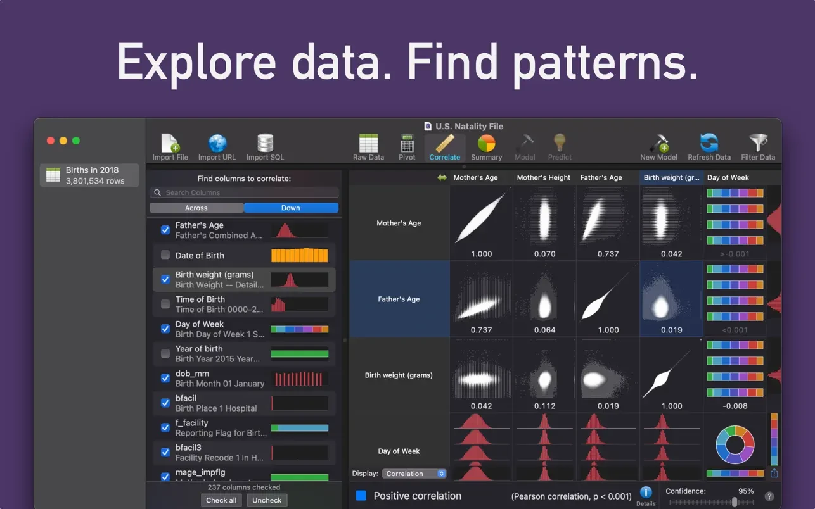Open the Filter Data funnel

point(758,147)
